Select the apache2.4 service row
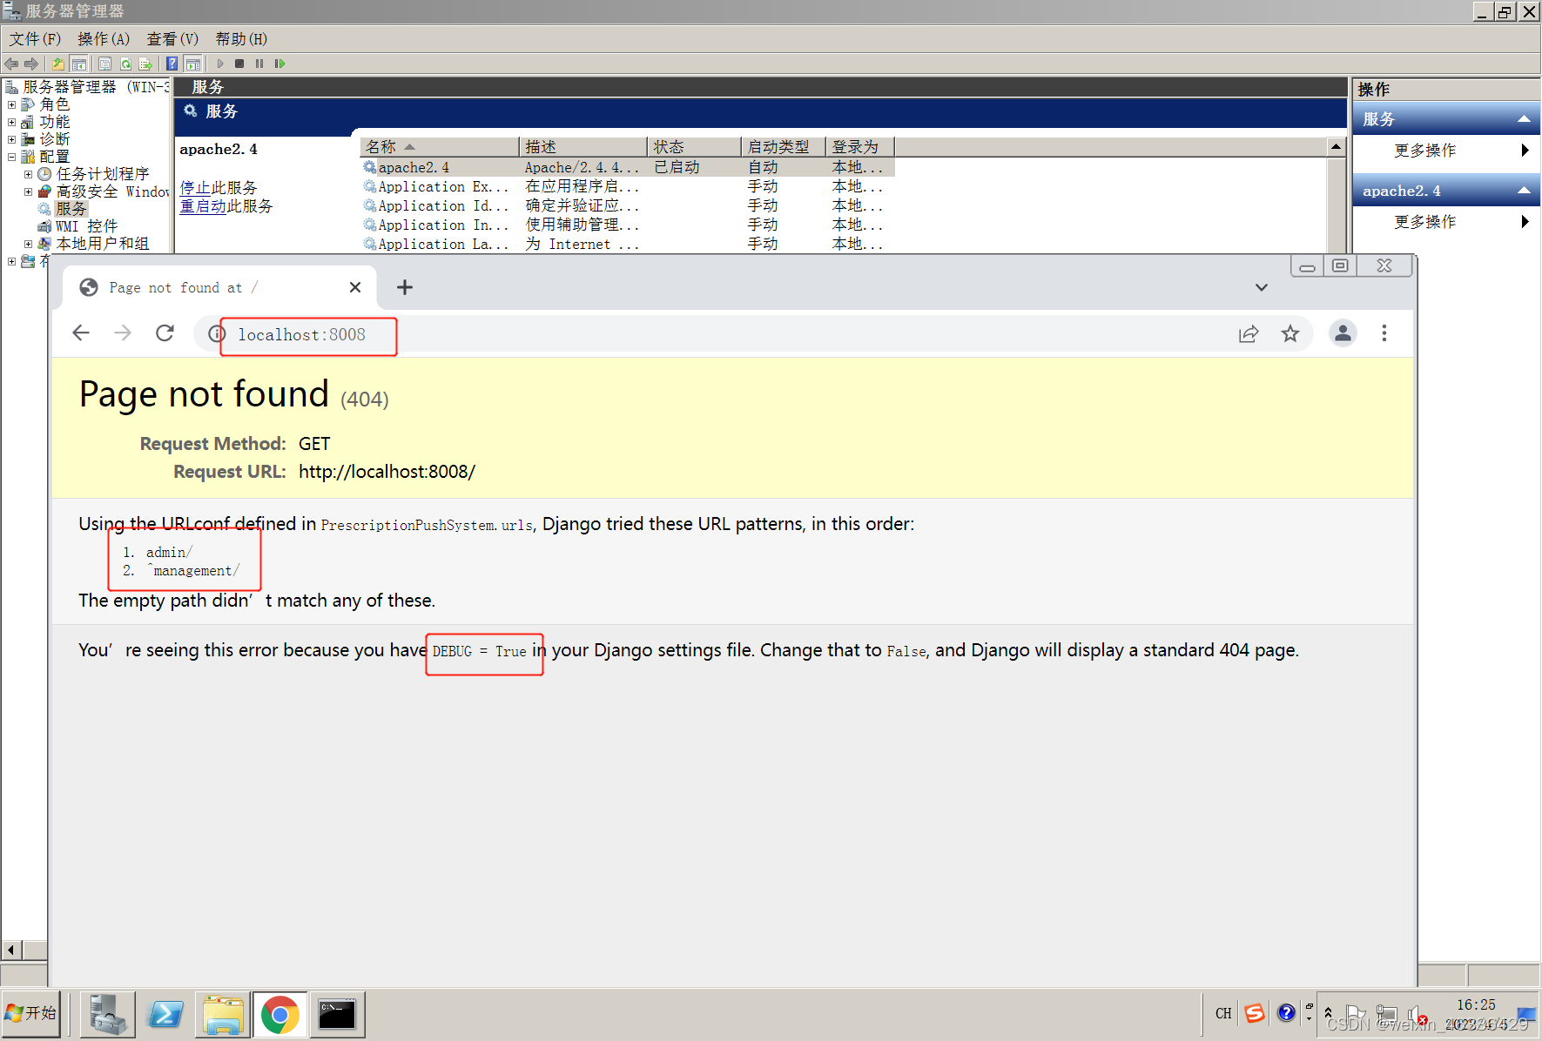Image resolution: width=1542 pixels, height=1041 pixels. 628,167
